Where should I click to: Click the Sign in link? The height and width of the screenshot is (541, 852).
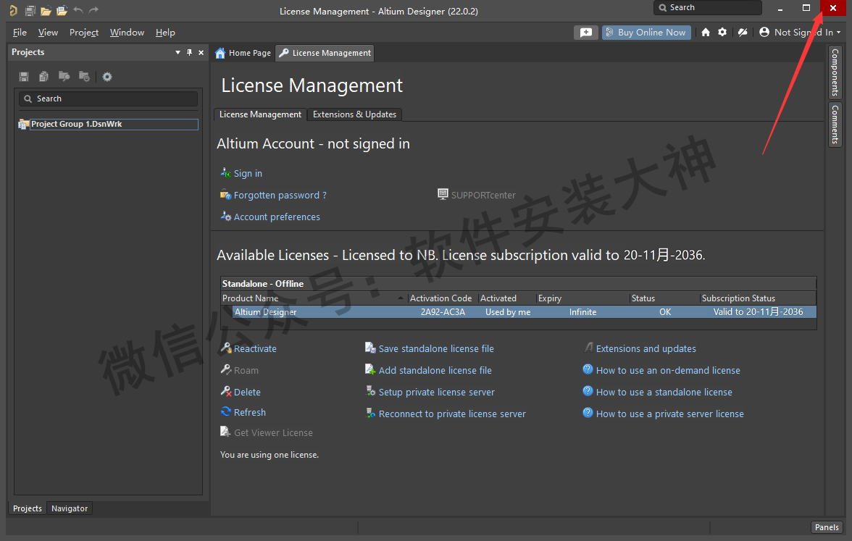pyautogui.click(x=248, y=174)
